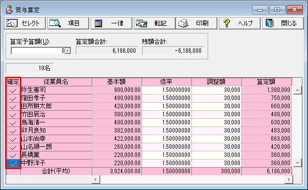This screenshot has width=308, height=190.
Task: Click the 算定予算額 input field
Action: coord(38,51)
